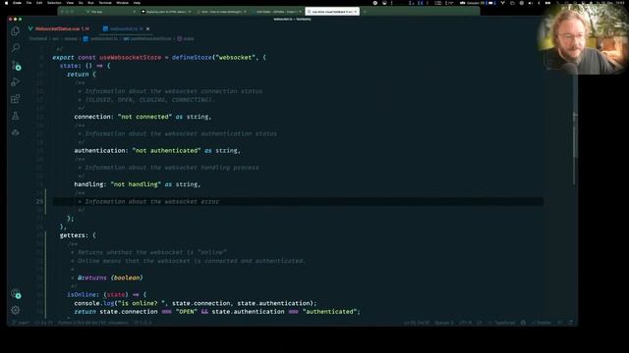Open the Terminal menu
The image size is (629, 353).
pyautogui.click(x=105, y=3)
